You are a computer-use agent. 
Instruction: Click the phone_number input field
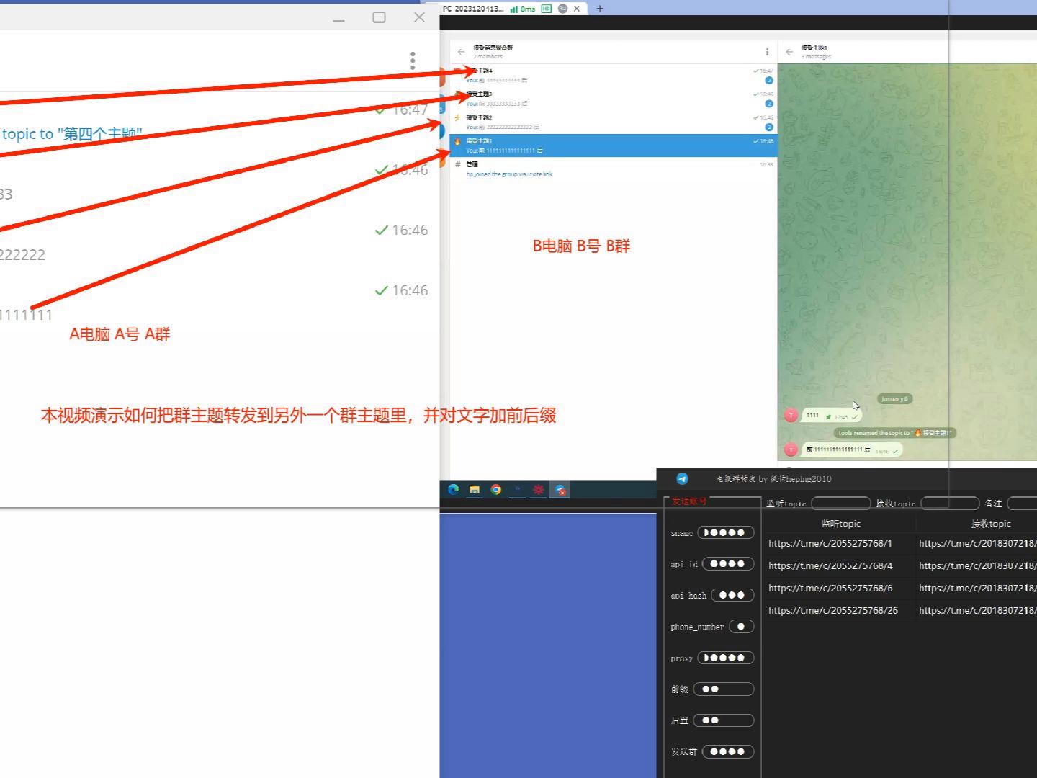click(741, 627)
